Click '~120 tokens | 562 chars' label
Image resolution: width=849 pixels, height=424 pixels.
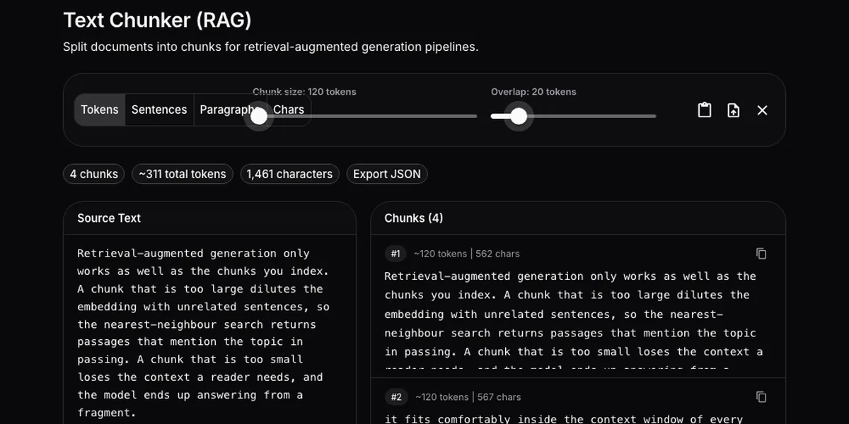(467, 254)
